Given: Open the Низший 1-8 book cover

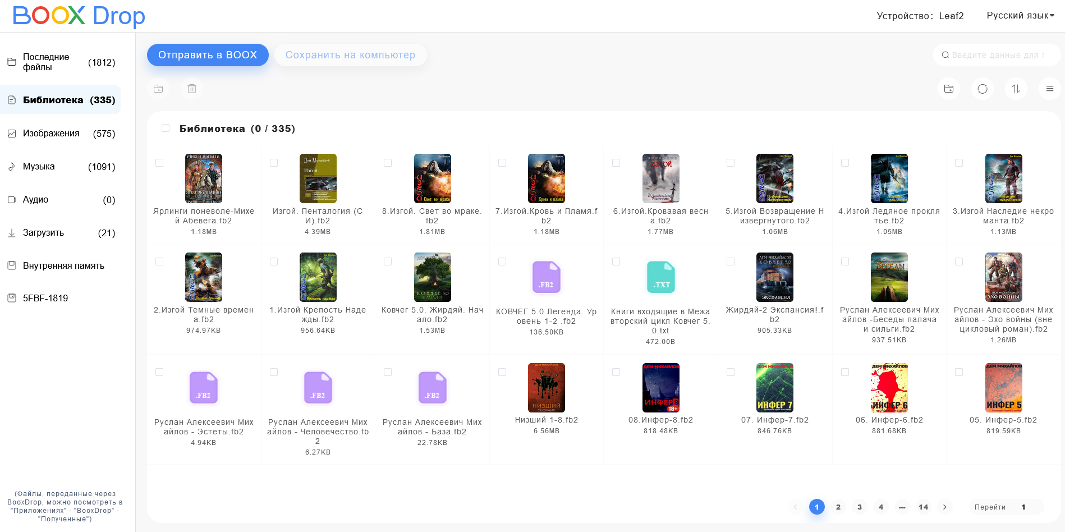Looking at the screenshot, I should (x=547, y=388).
